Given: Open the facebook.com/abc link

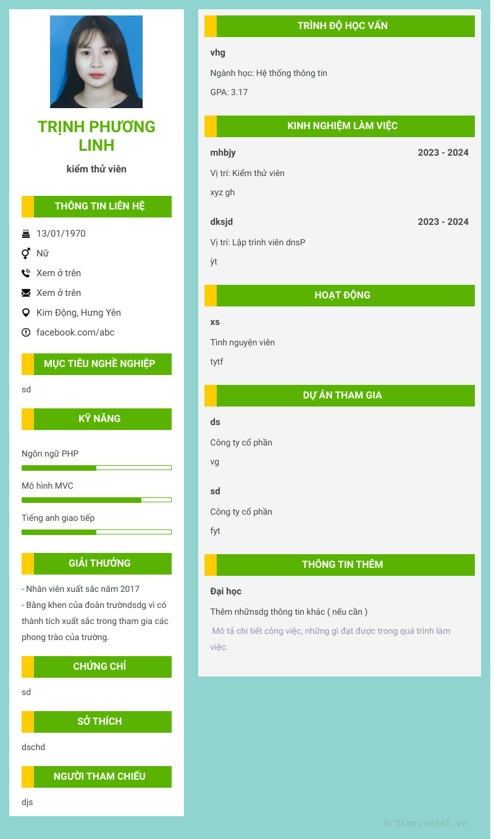Looking at the screenshot, I should (75, 332).
